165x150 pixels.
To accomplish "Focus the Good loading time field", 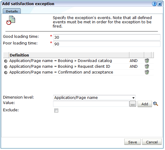I will [107, 37].
